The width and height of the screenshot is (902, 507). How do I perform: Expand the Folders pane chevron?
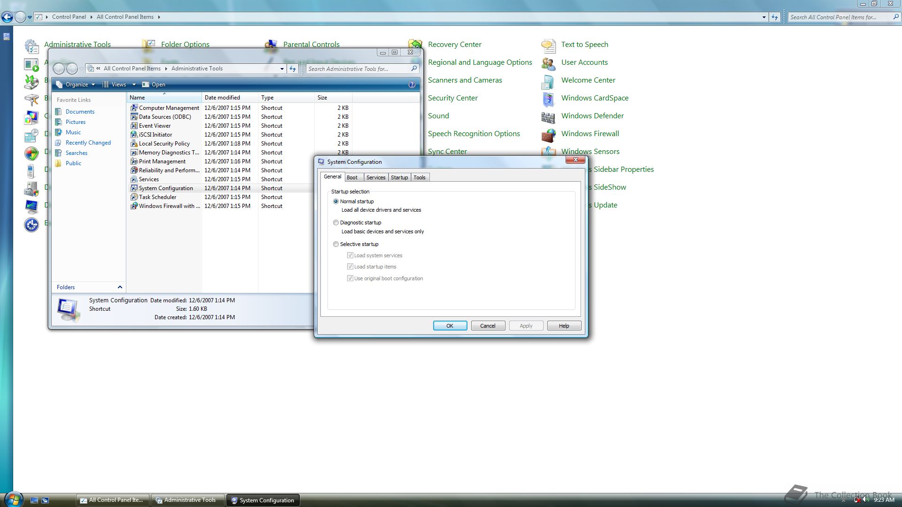pos(120,287)
